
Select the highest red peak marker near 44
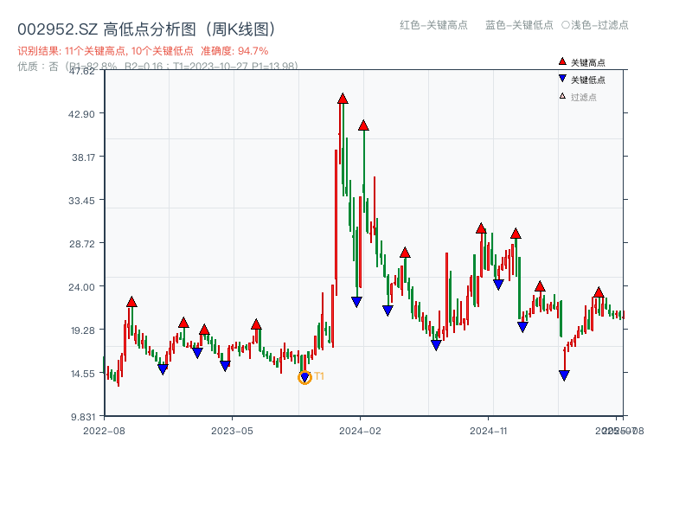[343, 99]
